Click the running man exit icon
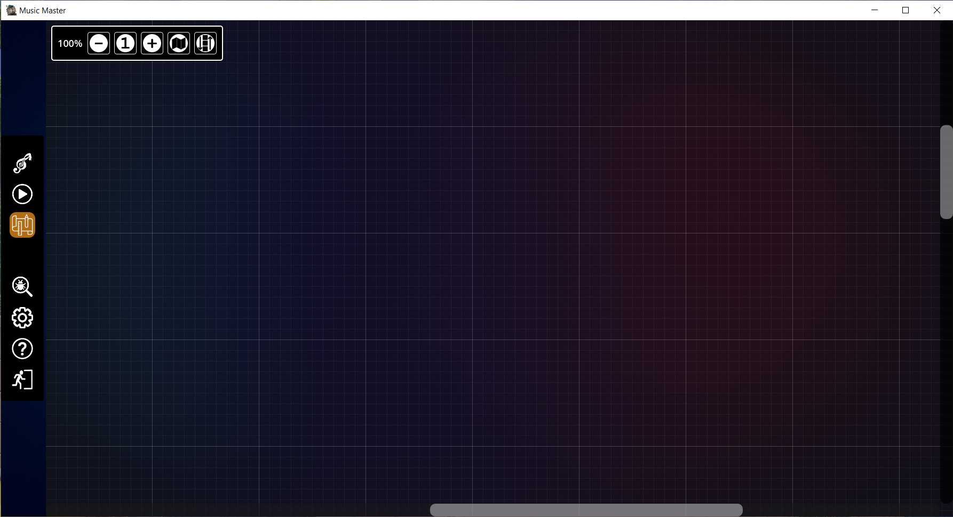The height and width of the screenshot is (517, 953). (22, 379)
